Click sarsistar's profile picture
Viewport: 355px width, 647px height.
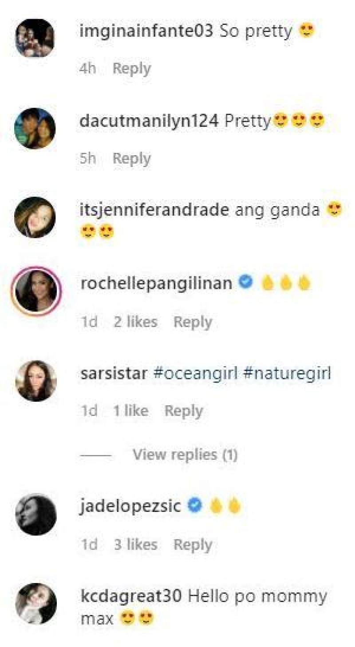coord(35,381)
